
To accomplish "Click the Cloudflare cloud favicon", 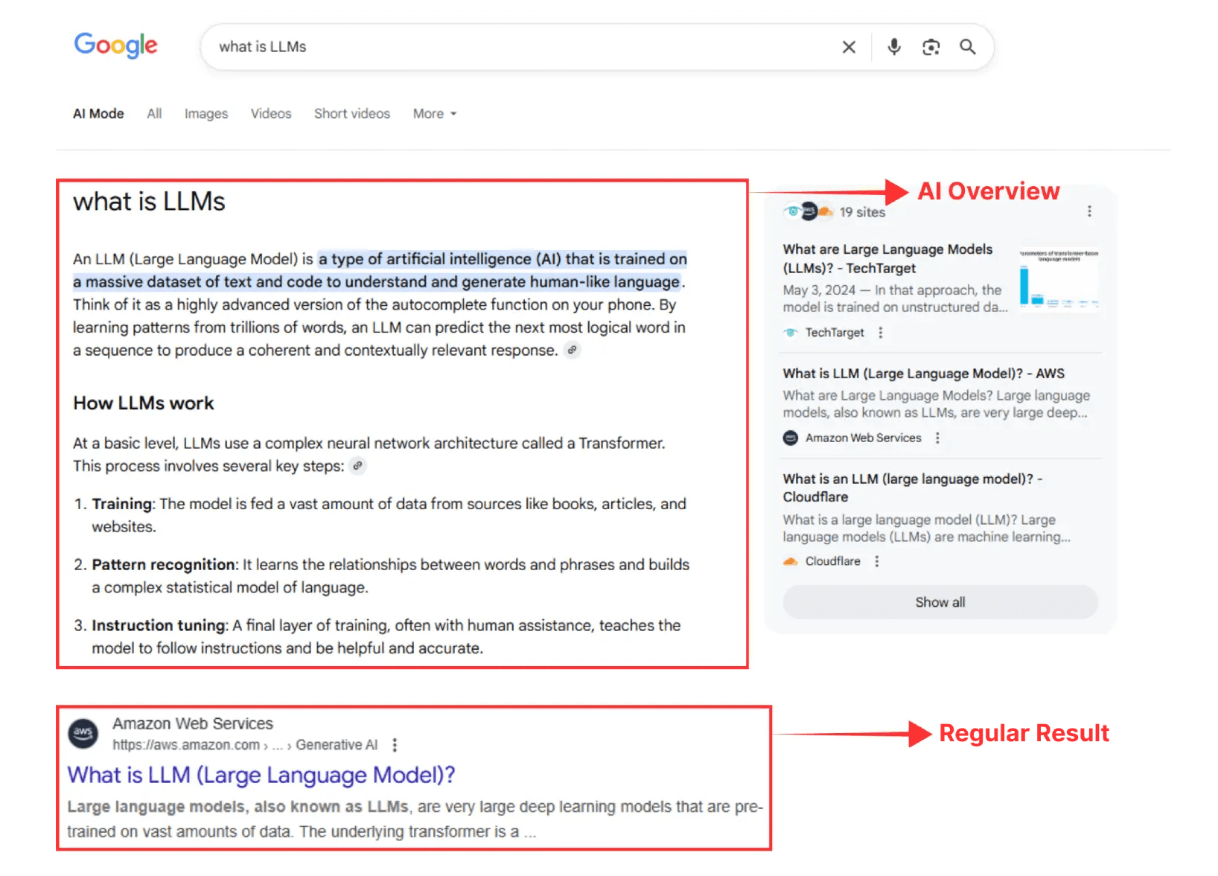I will (x=791, y=561).
